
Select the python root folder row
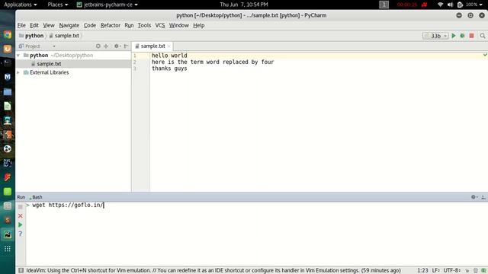(73, 56)
